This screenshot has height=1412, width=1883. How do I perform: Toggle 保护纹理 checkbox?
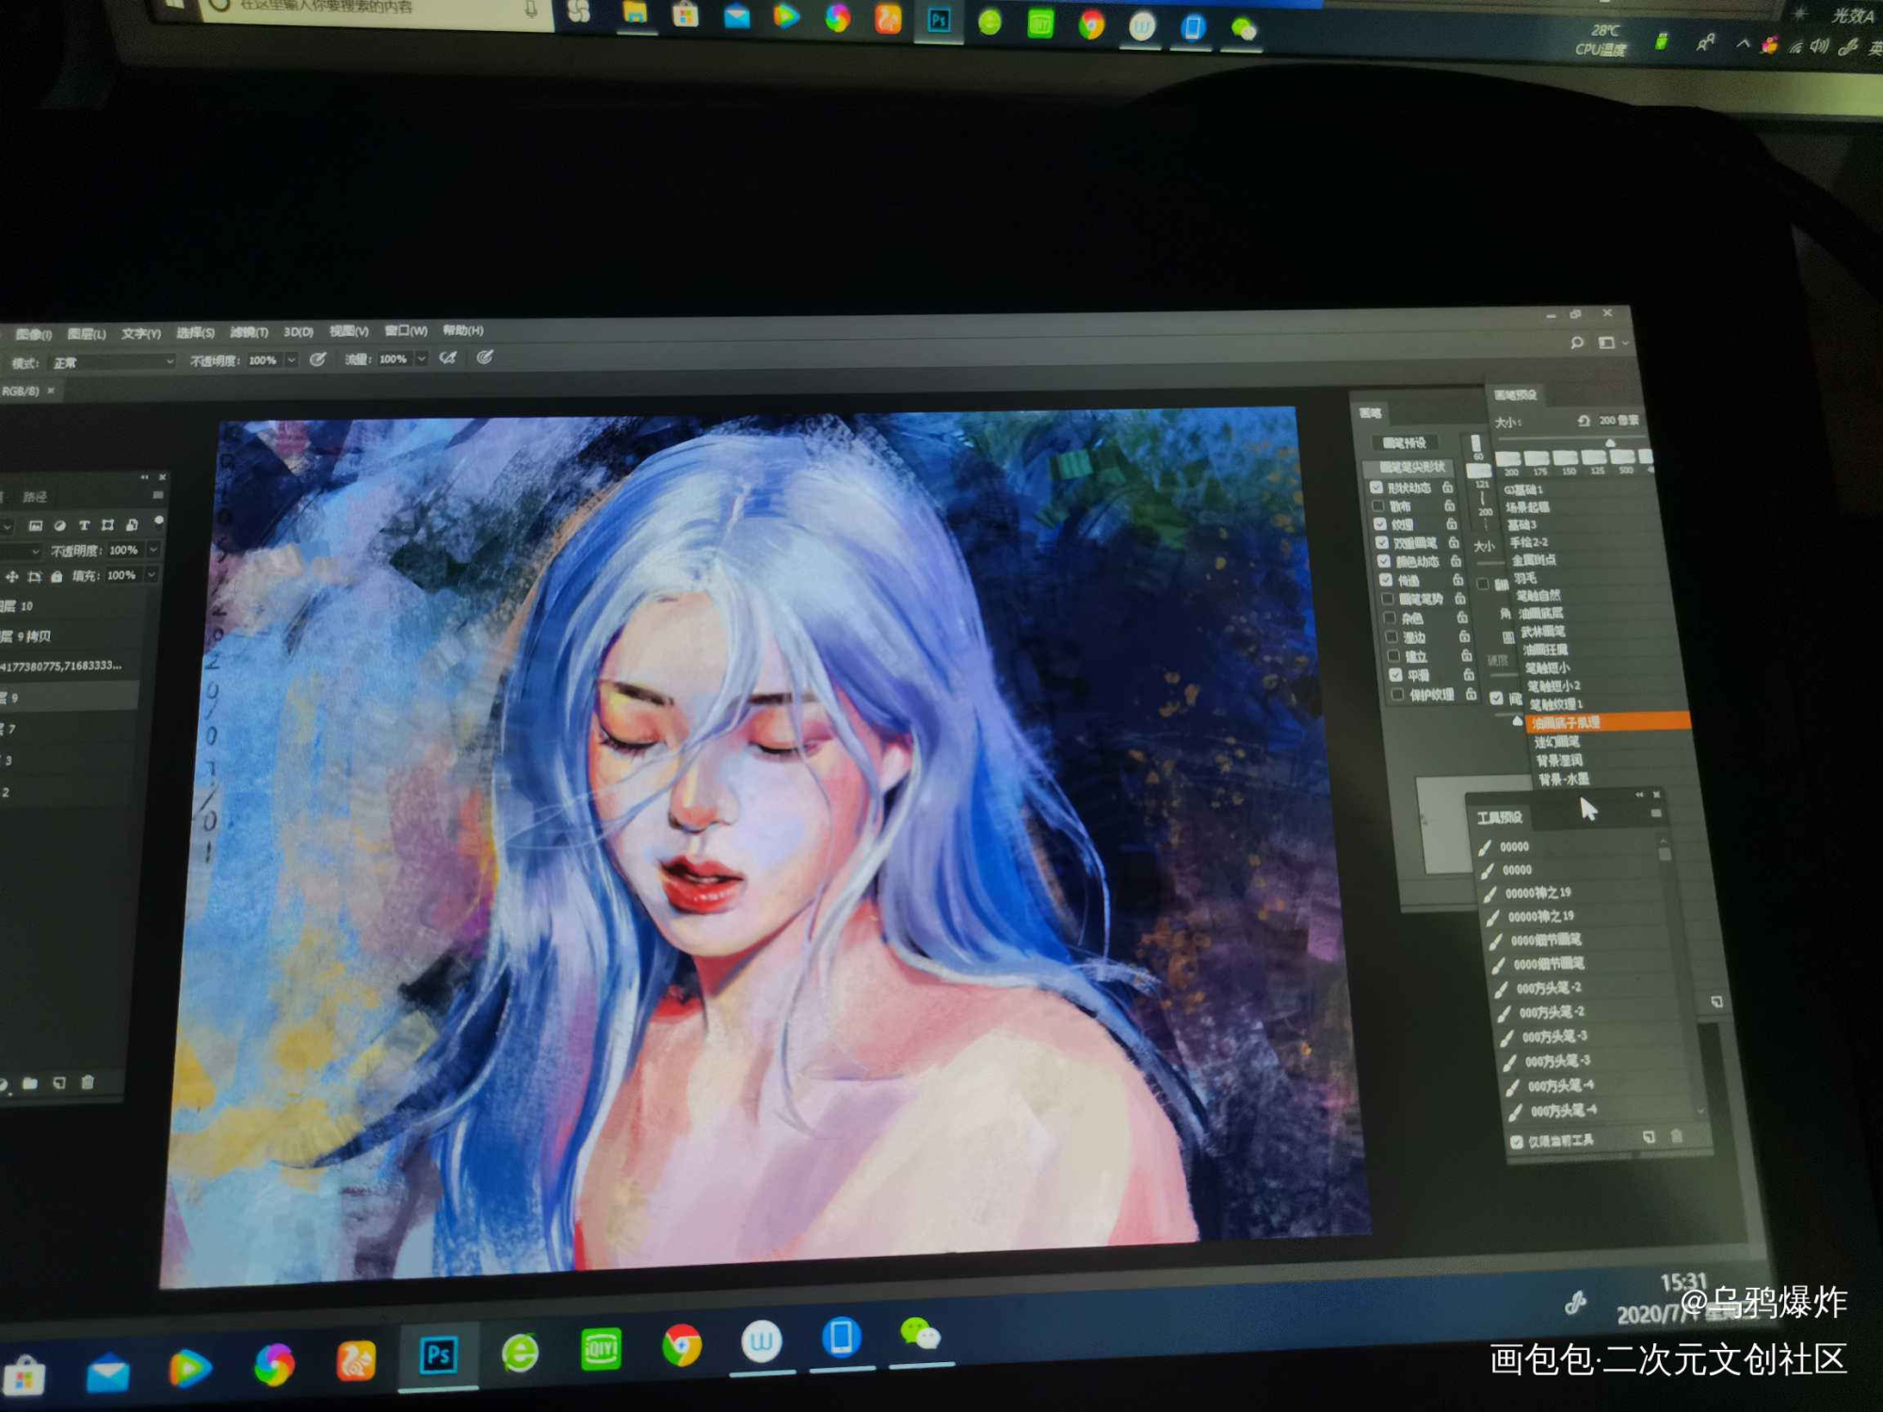click(x=1397, y=696)
